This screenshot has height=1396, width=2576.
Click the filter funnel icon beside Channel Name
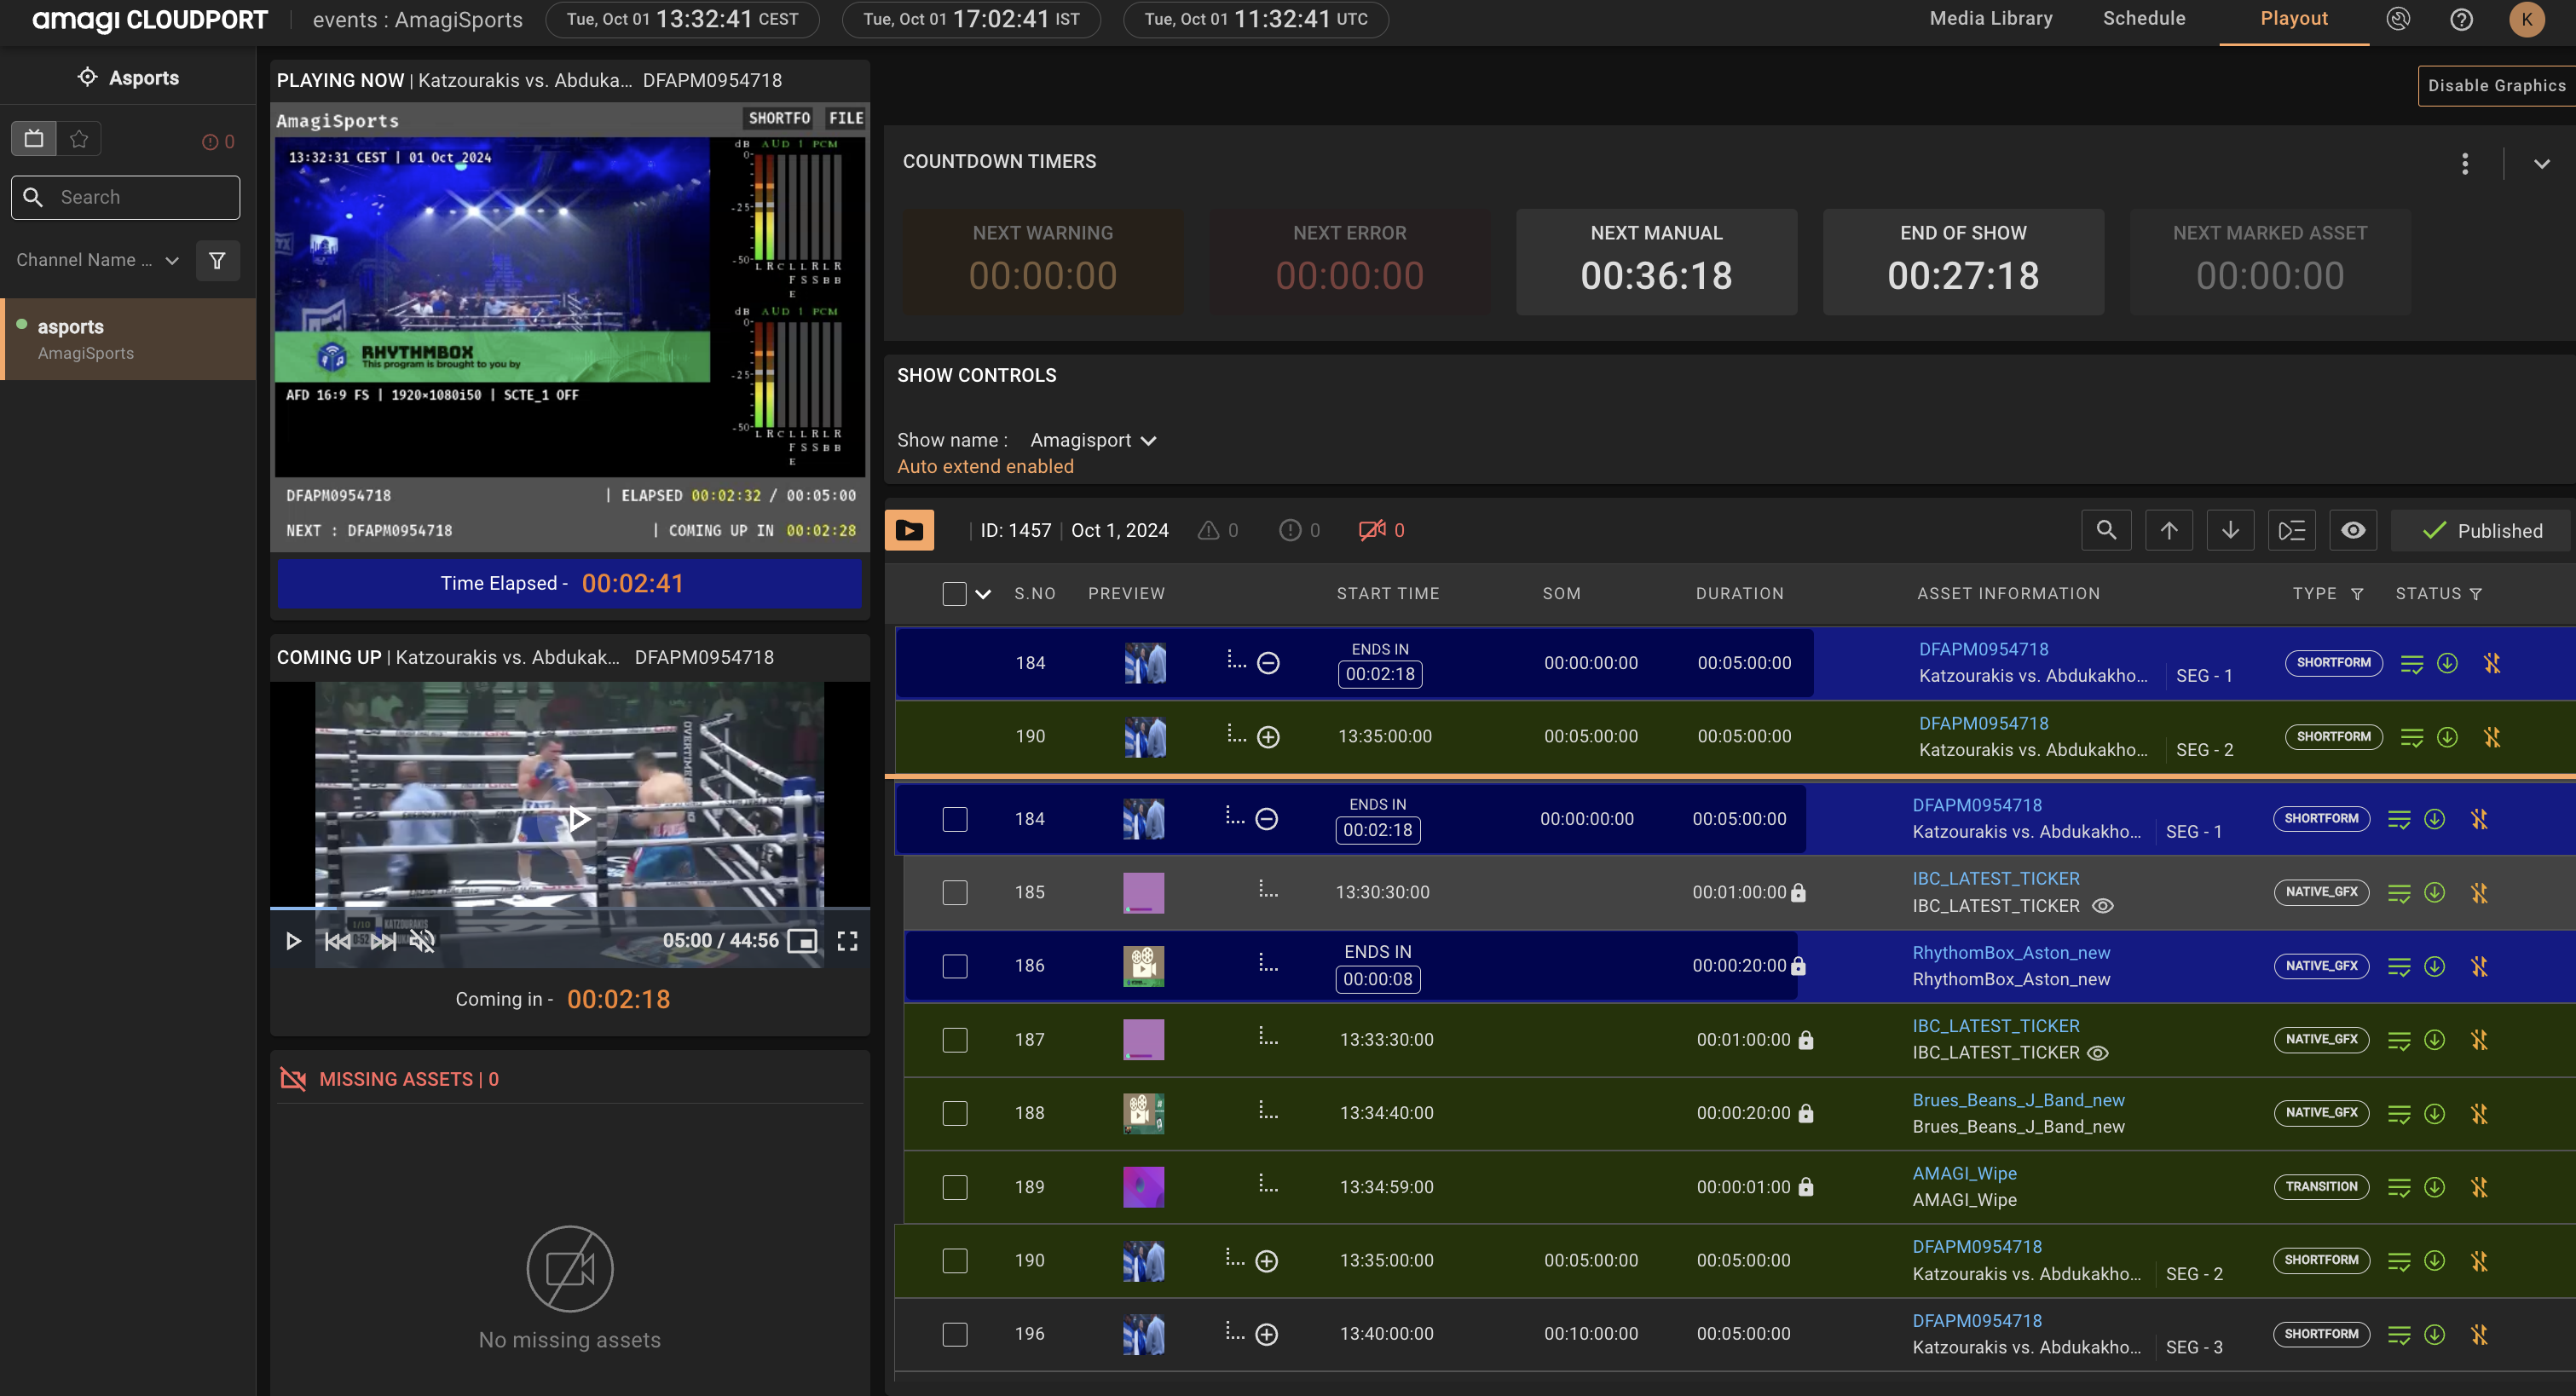tap(217, 261)
